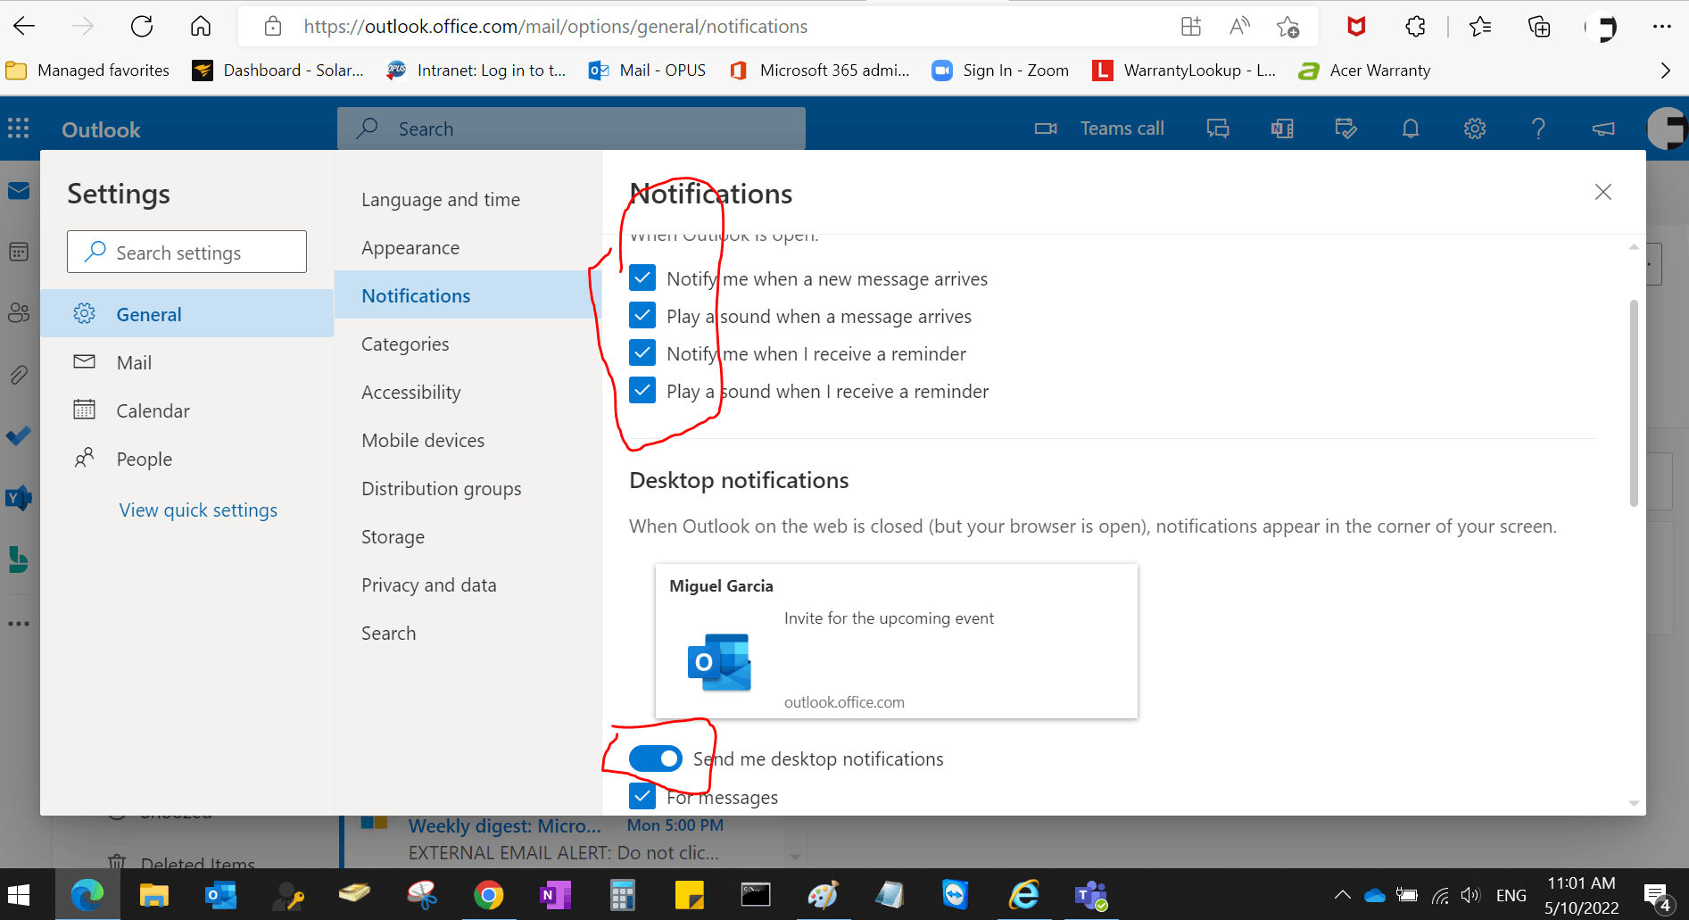The image size is (1689, 920).
Task: Open the browser favorites list star
Action: coord(1480,27)
